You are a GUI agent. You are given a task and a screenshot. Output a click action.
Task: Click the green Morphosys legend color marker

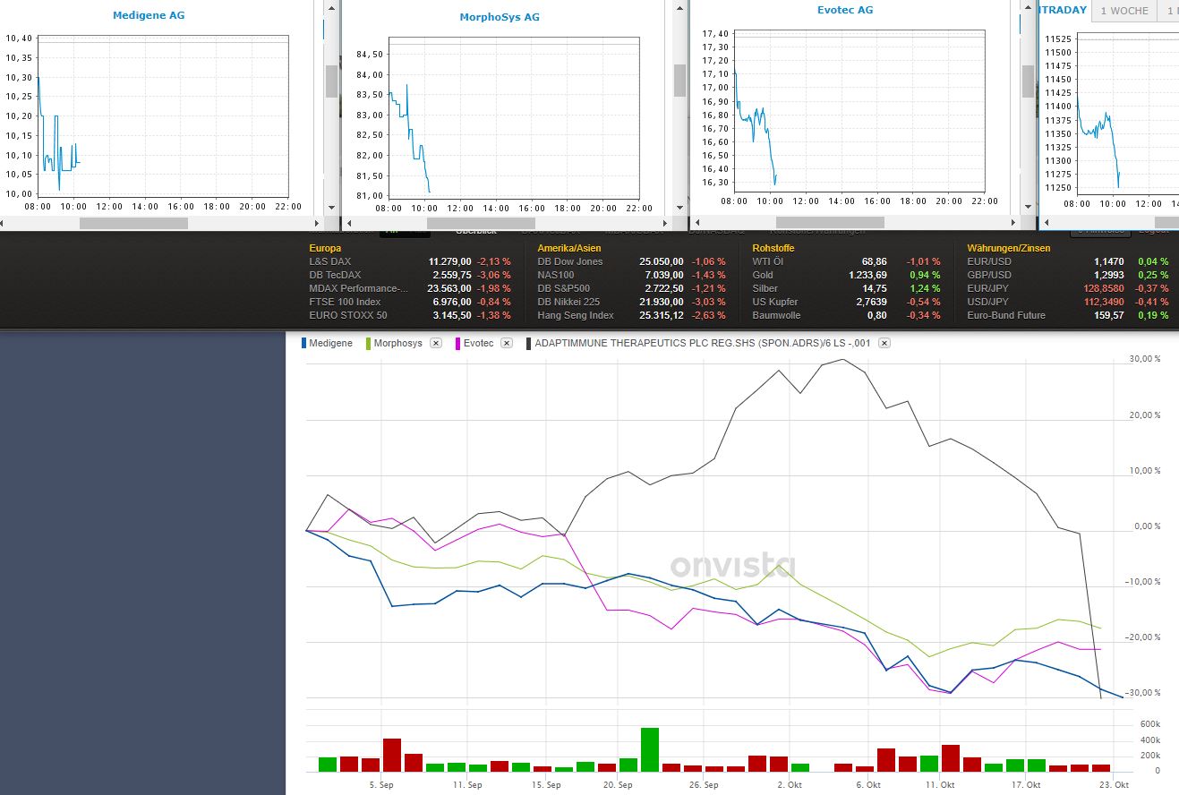(368, 343)
